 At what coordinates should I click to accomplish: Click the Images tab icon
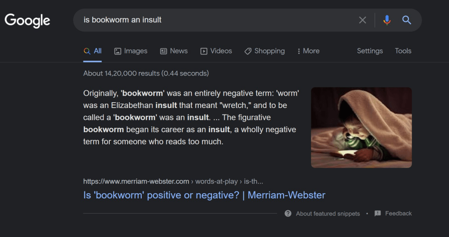pyautogui.click(x=118, y=51)
